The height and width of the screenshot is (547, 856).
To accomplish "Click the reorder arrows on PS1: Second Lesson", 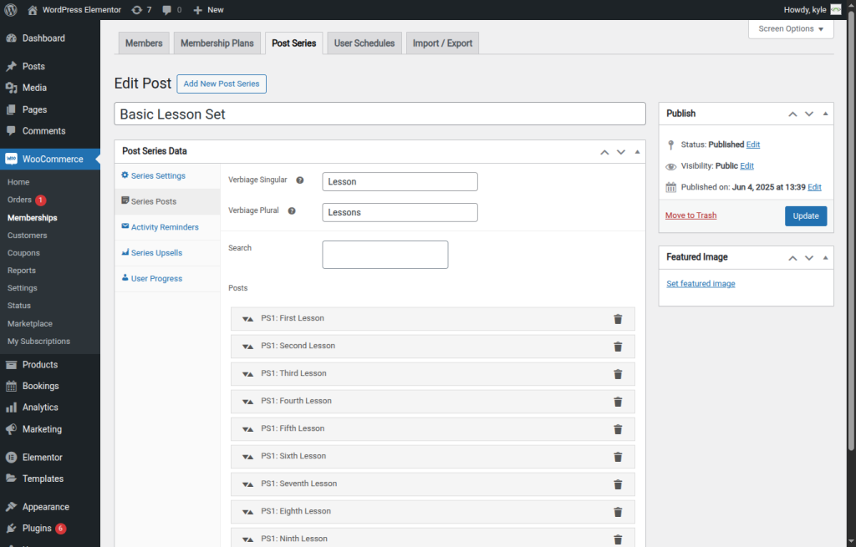I will pos(247,347).
